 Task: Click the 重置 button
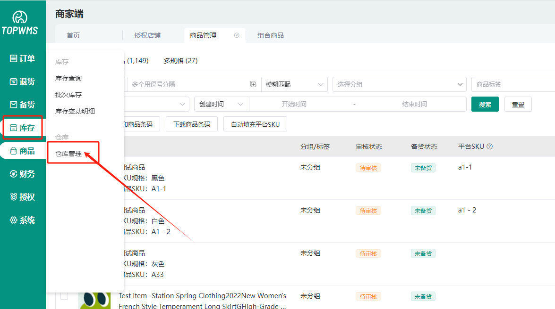[518, 104]
